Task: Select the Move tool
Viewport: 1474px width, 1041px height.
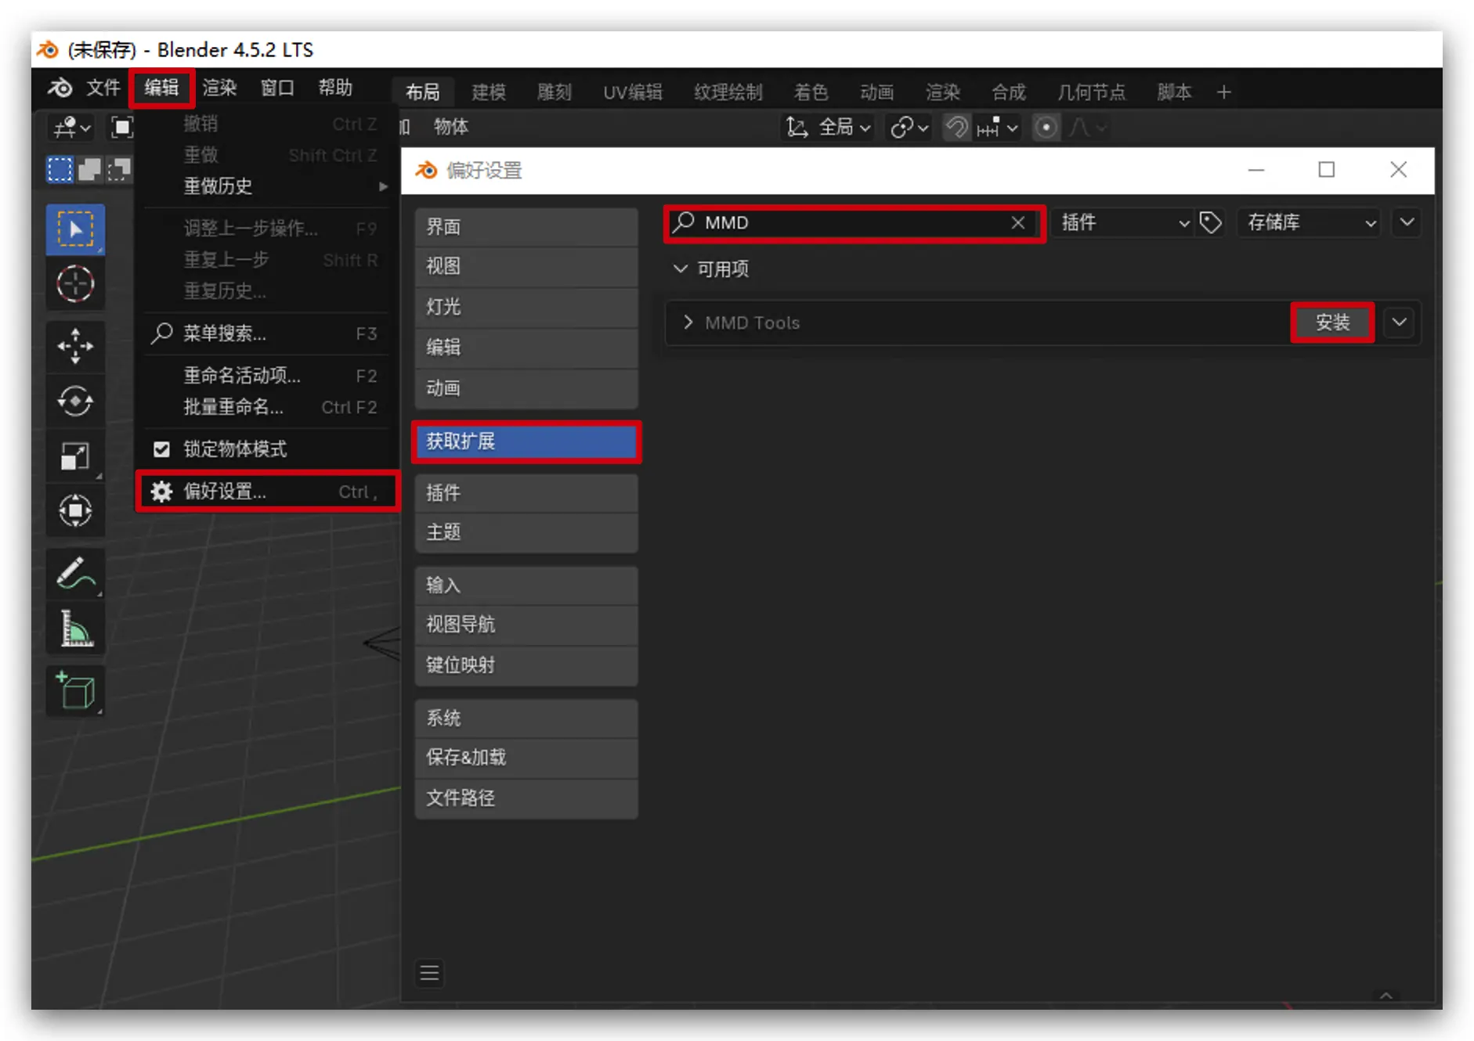Action: 75,345
